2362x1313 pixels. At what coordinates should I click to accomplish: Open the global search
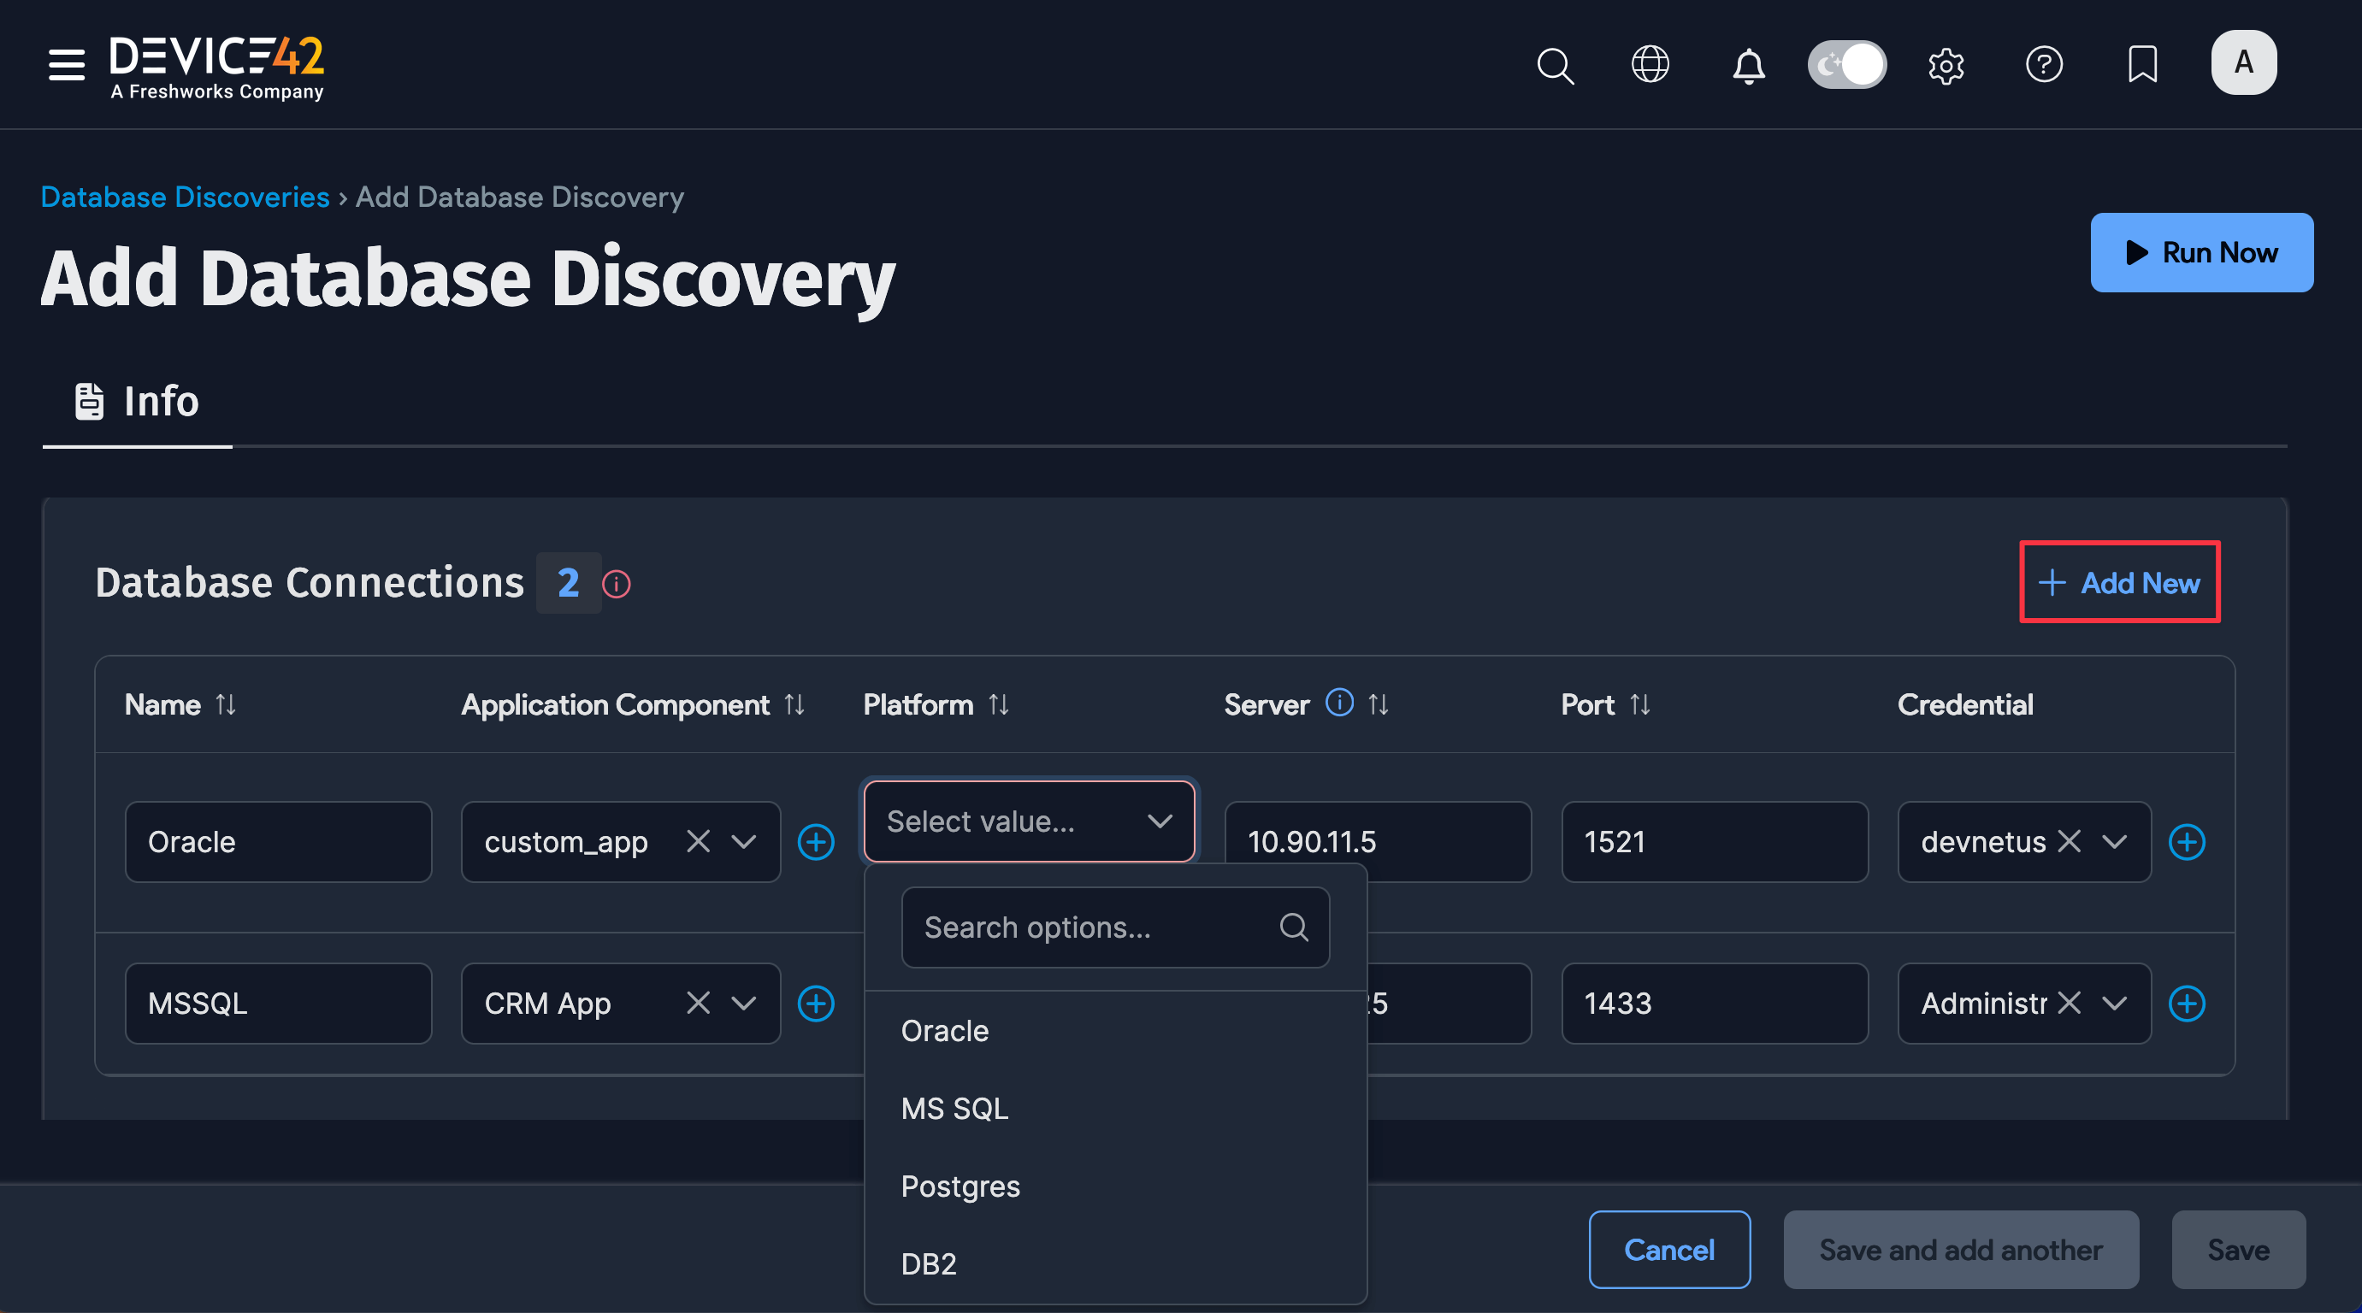pos(1555,65)
